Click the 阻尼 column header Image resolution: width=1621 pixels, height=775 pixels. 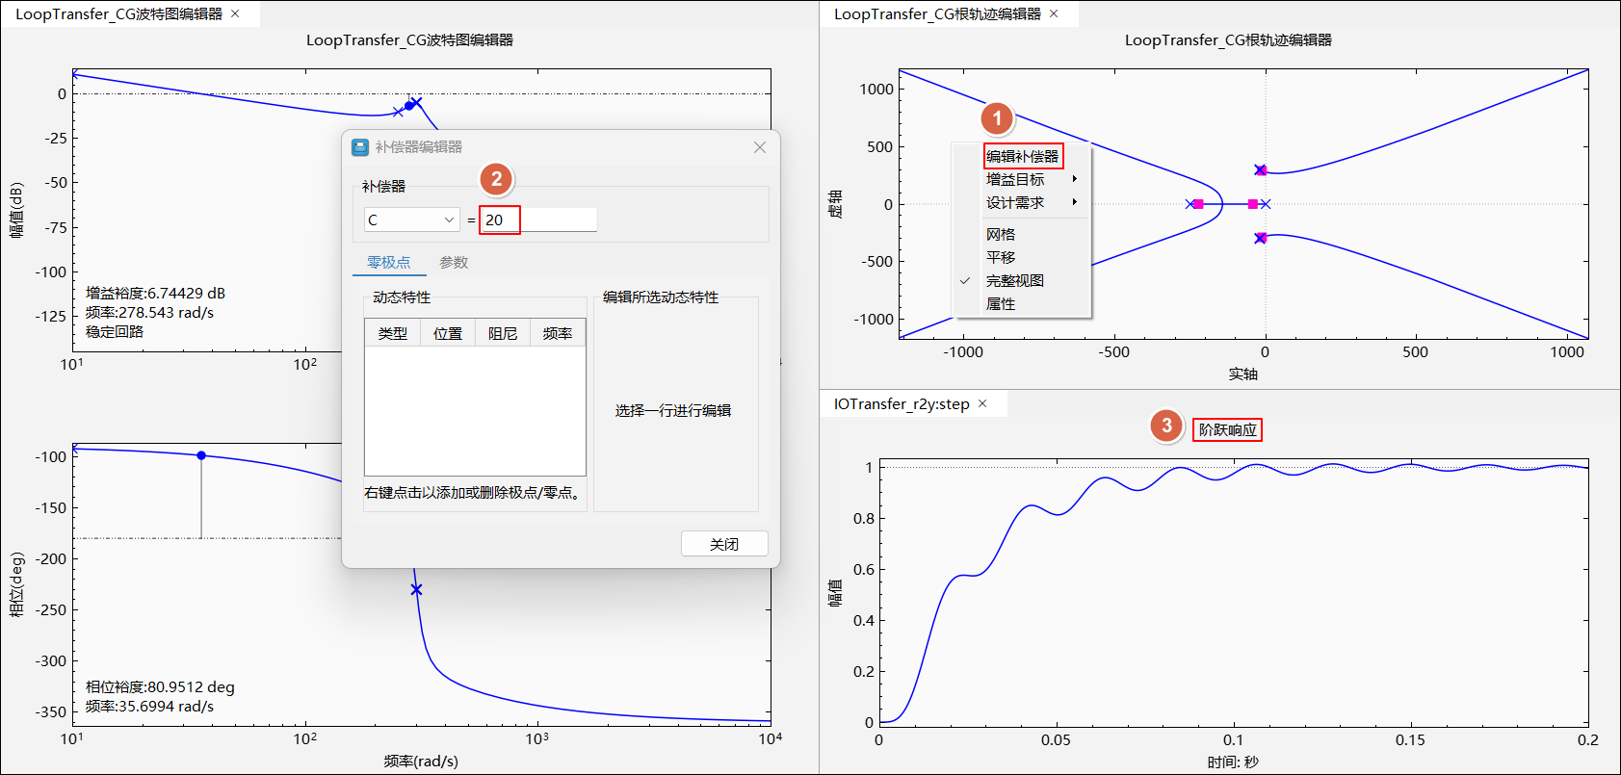point(502,333)
